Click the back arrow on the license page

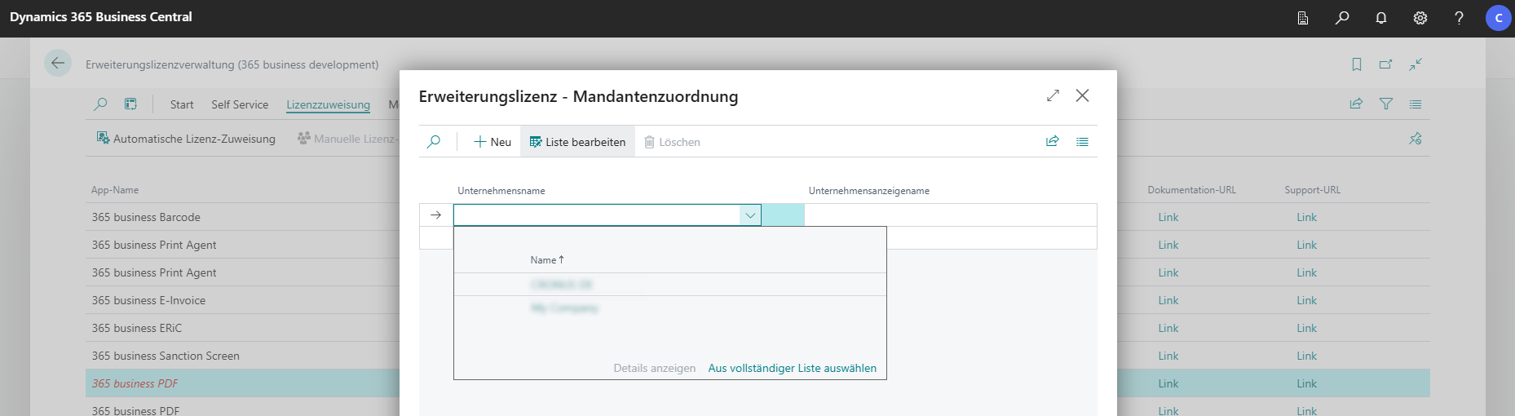pos(58,63)
